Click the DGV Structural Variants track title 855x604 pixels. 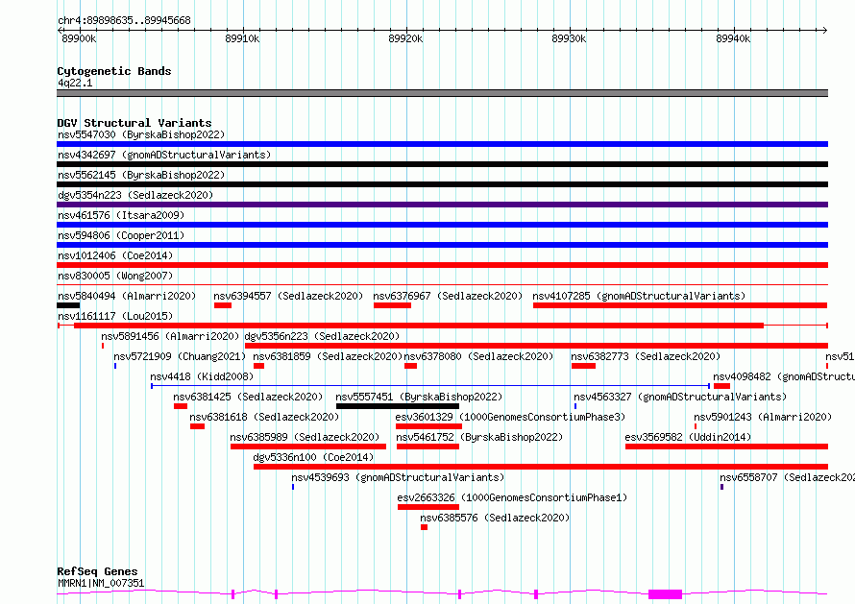pos(134,123)
